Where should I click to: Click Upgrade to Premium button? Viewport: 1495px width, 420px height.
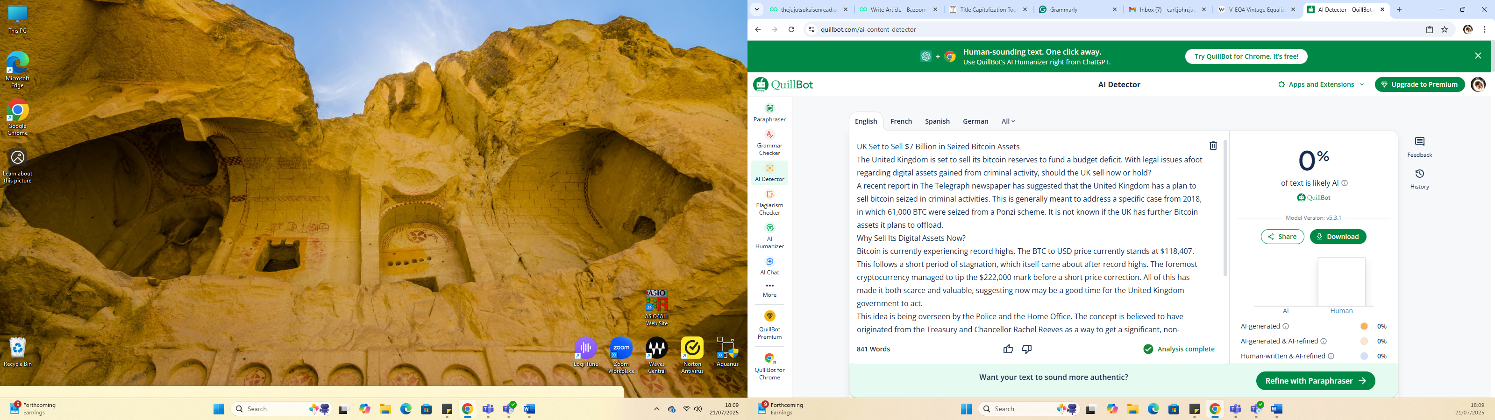1420,84
